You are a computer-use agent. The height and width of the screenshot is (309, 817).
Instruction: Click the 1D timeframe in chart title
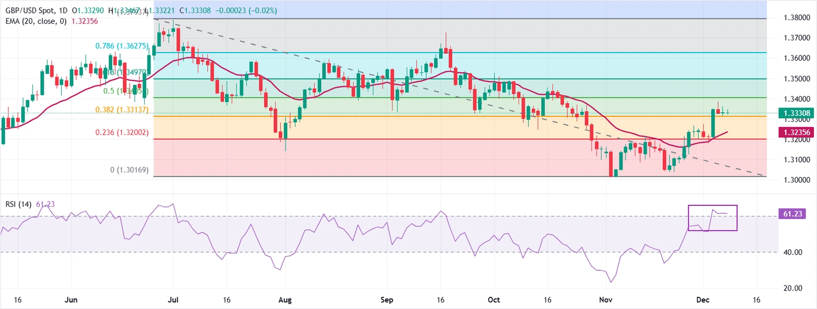[x=63, y=11]
